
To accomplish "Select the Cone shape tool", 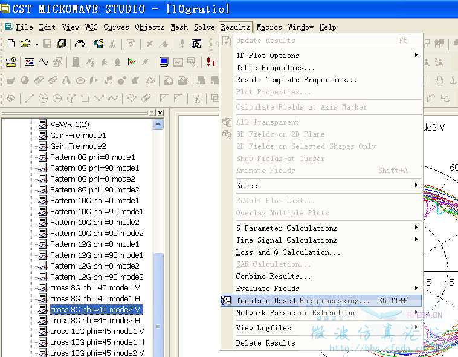I will [x=66, y=80].
